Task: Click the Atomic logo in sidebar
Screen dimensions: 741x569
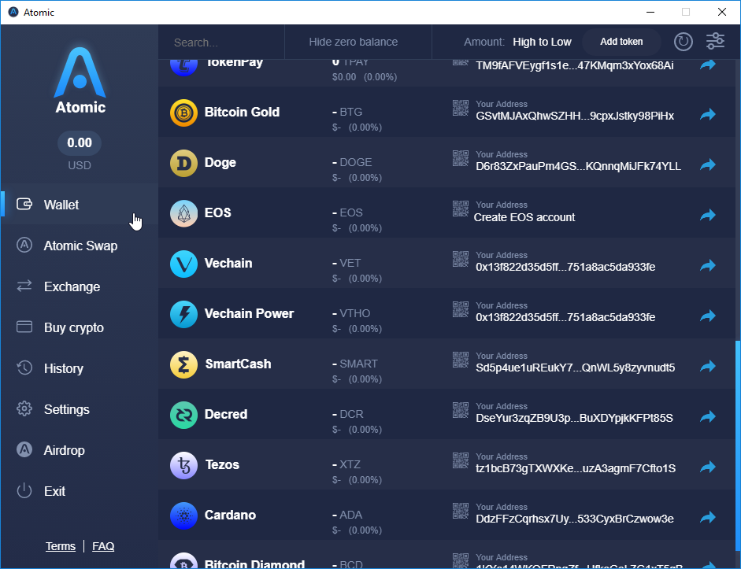Action: coord(80,80)
